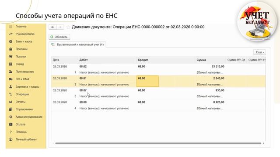The image size is (280, 157).
Task: Click the Помощь question mark icon
Action: (10, 132)
